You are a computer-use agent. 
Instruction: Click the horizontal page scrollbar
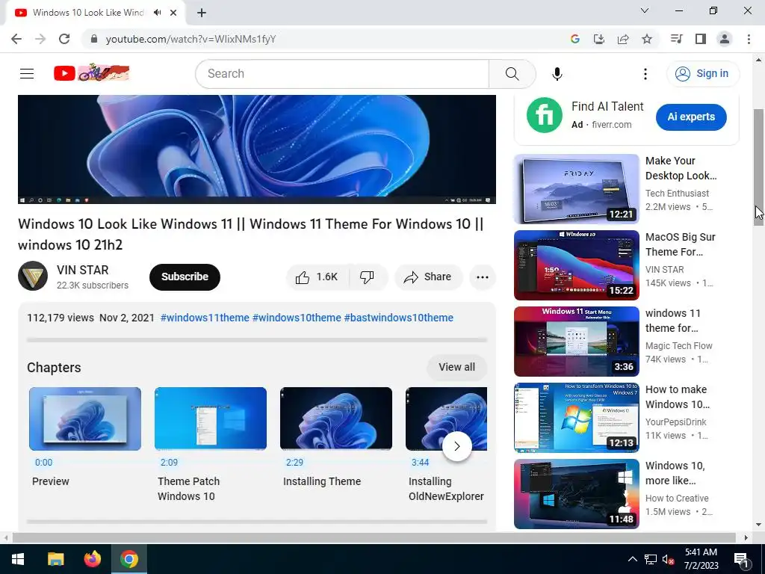[374, 537]
